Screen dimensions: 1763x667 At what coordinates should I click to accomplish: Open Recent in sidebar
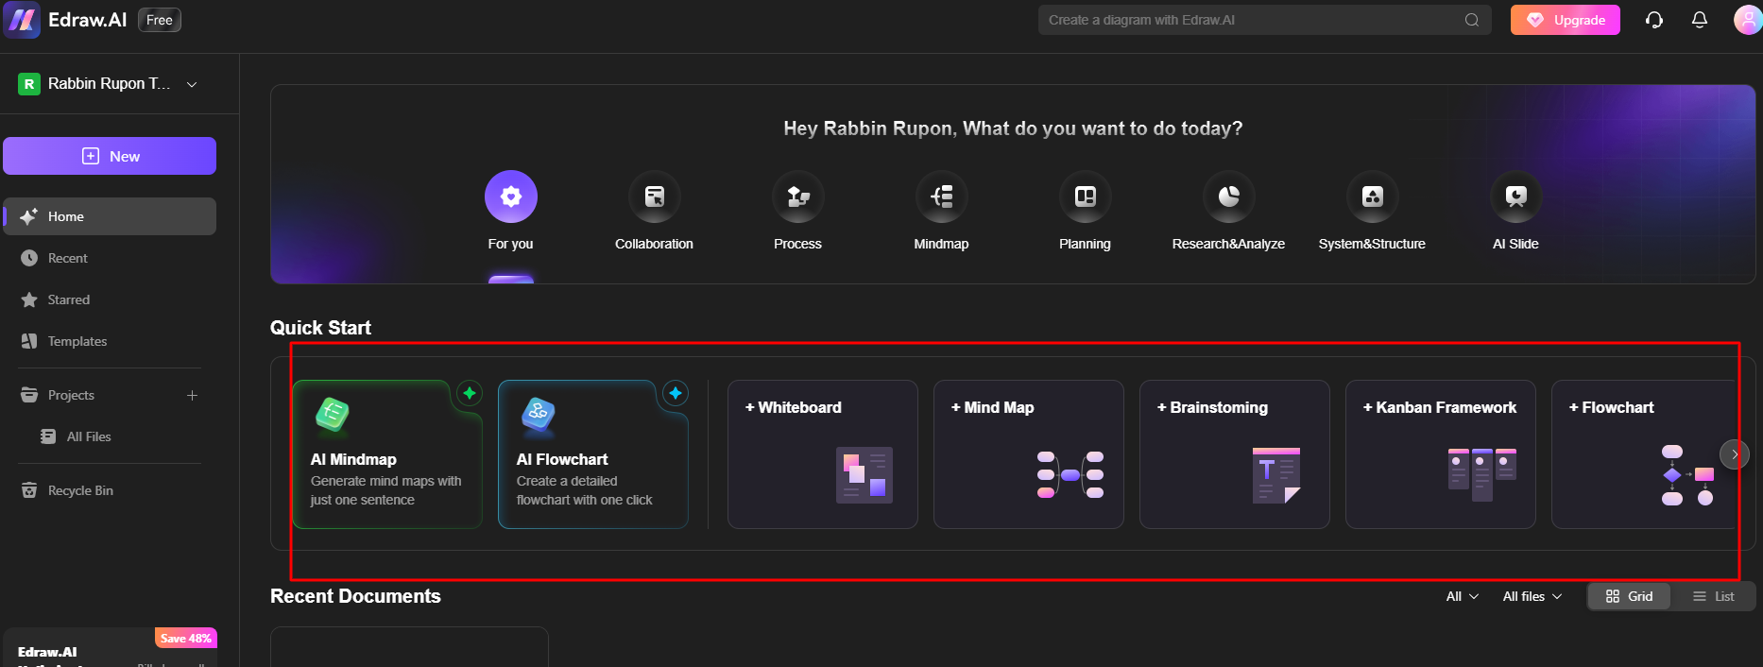tap(110, 258)
